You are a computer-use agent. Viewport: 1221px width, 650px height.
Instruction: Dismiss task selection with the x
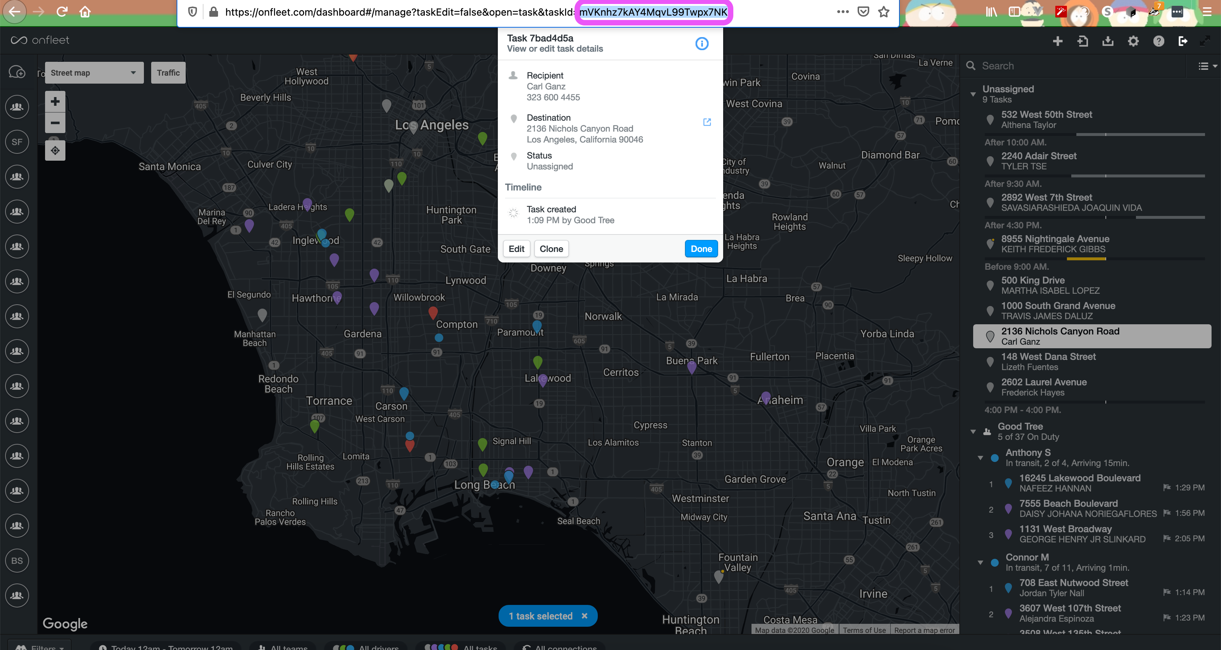[x=584, y=615]
